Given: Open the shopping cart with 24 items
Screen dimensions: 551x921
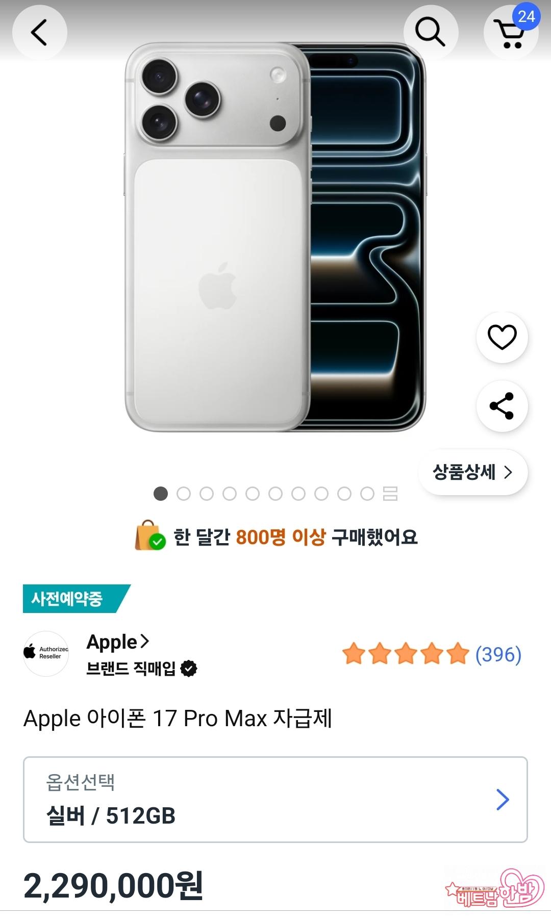Looking at the screenshot, I should click(x=511, y=33).
